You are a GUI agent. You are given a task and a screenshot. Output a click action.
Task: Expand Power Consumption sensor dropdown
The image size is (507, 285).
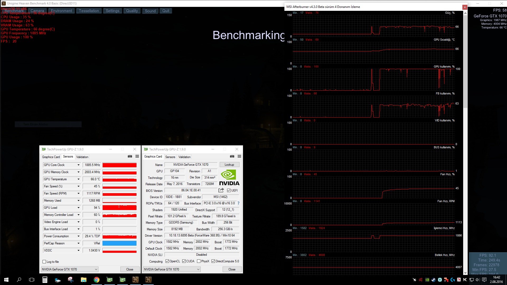pyautogui.click(x=78, y=236)
